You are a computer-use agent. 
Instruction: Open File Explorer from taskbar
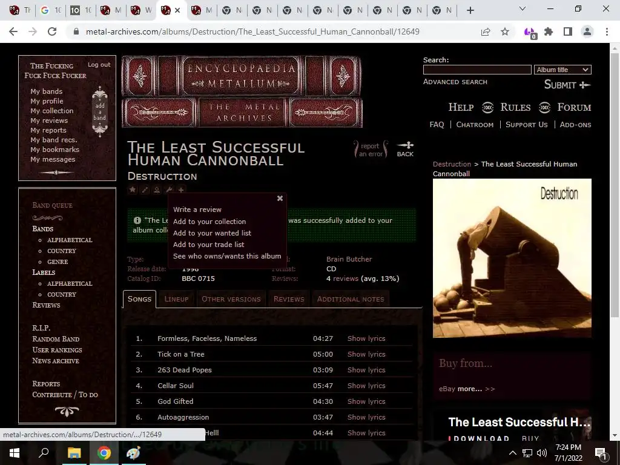pos(74,453)
